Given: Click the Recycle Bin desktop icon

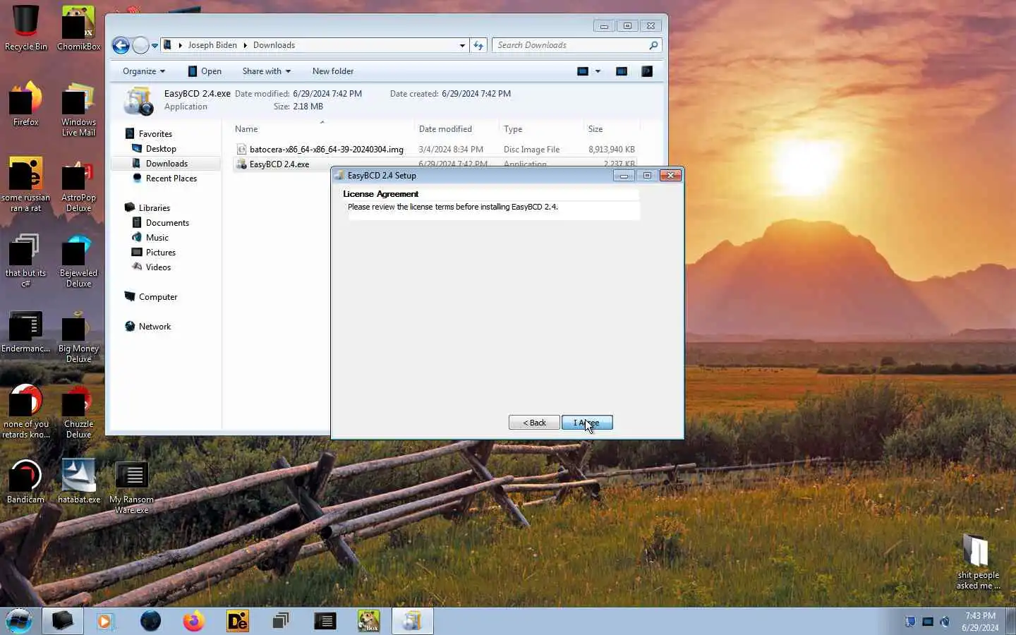Looking at the screenshot, I should pos(26,28).
